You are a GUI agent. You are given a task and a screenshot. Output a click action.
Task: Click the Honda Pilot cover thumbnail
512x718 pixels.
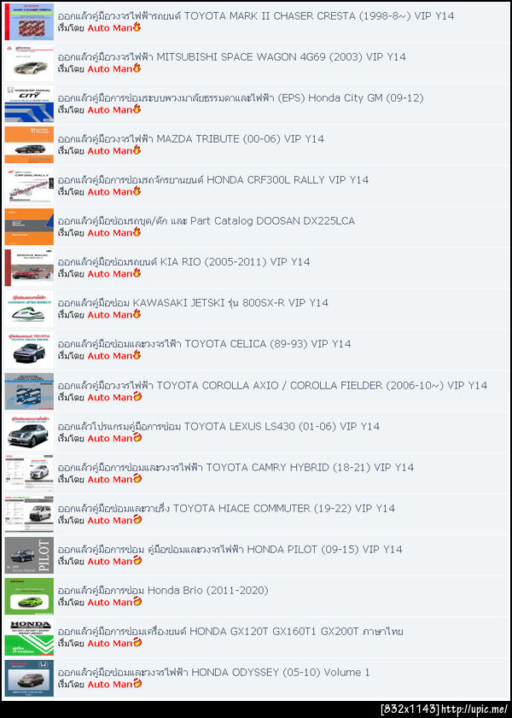coord(29,555)
